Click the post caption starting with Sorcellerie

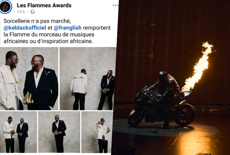[x=57, y=31]
